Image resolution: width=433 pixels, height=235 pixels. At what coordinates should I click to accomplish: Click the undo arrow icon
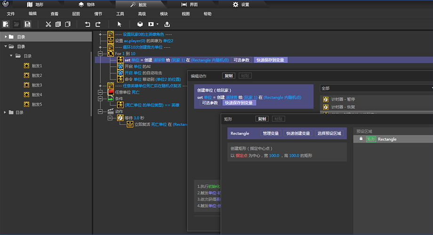coord(87,24)
